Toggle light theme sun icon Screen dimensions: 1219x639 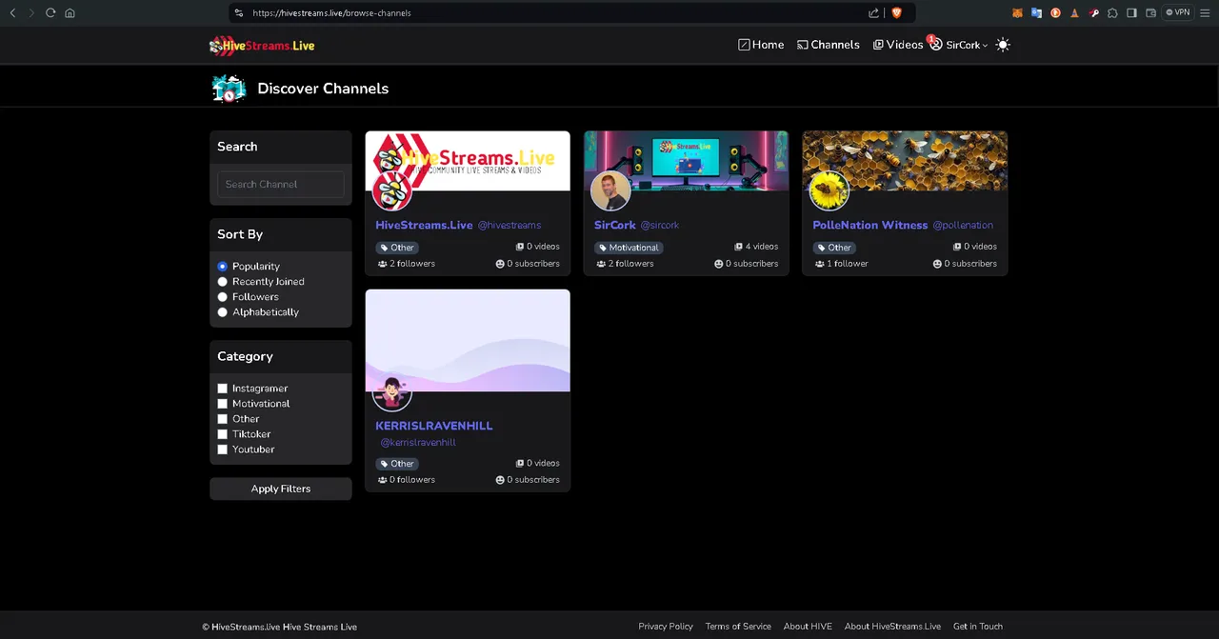click(1003, 45)
